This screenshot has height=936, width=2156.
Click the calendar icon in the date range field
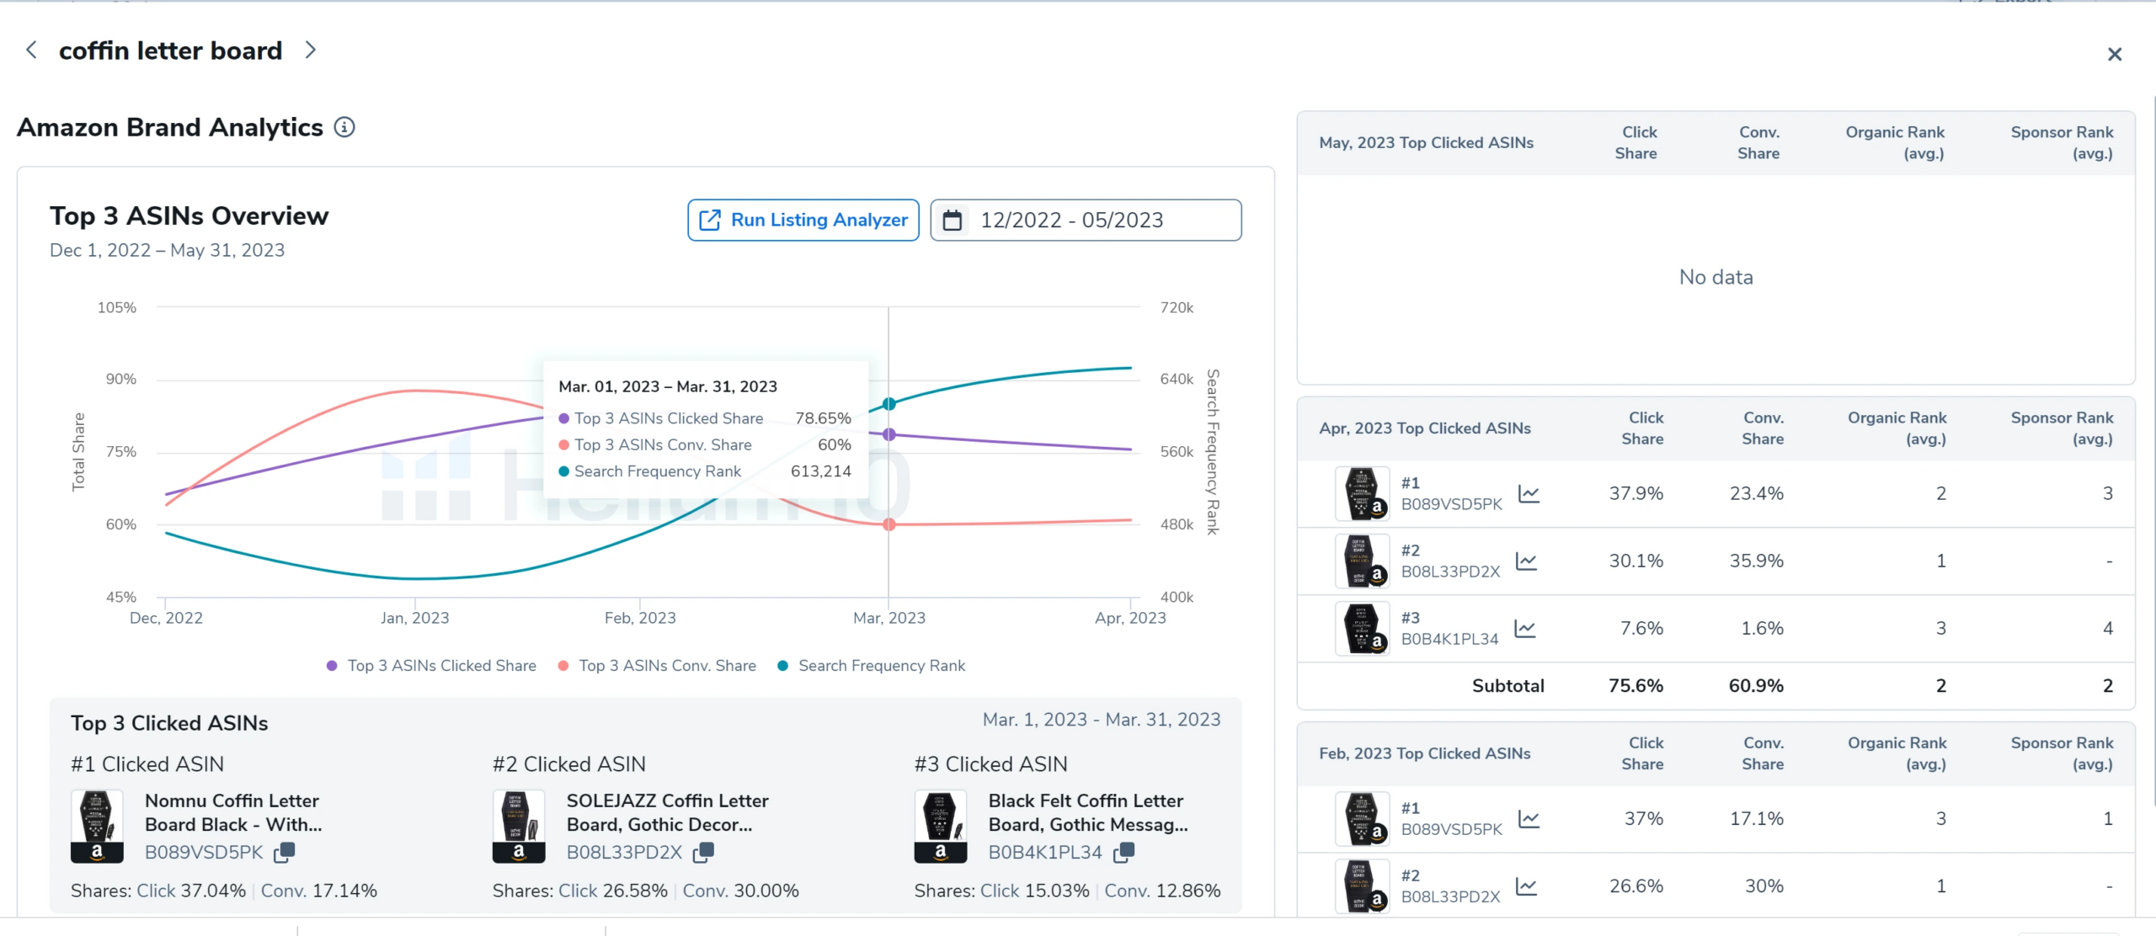coord(953,221)
